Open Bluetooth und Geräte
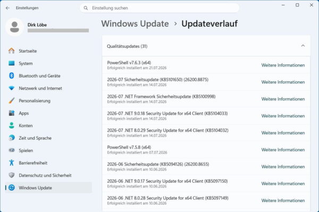 [x=48, y=75]
